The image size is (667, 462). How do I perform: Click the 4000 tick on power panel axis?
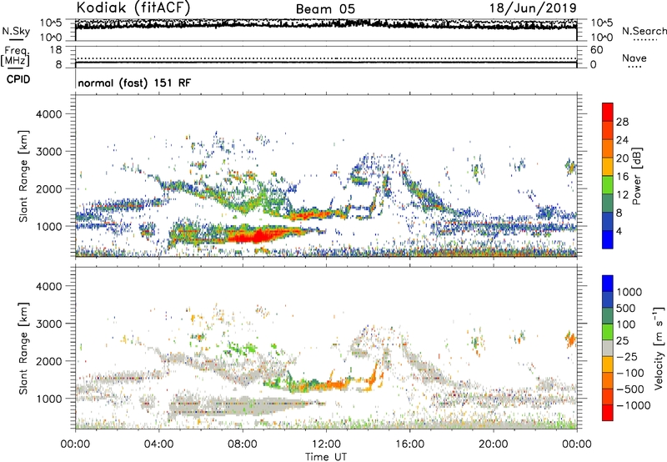tap(48, 114)
